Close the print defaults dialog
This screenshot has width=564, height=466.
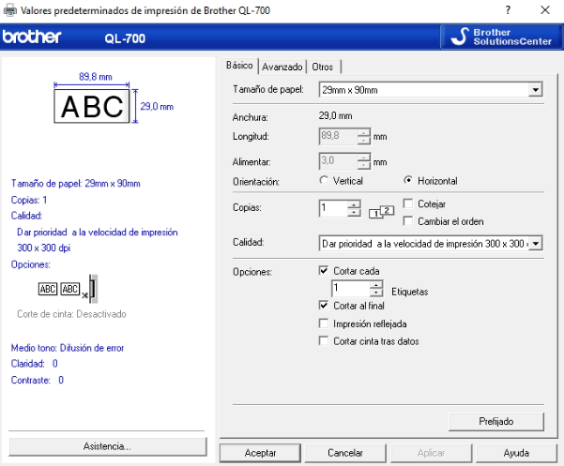pos(545,10)
